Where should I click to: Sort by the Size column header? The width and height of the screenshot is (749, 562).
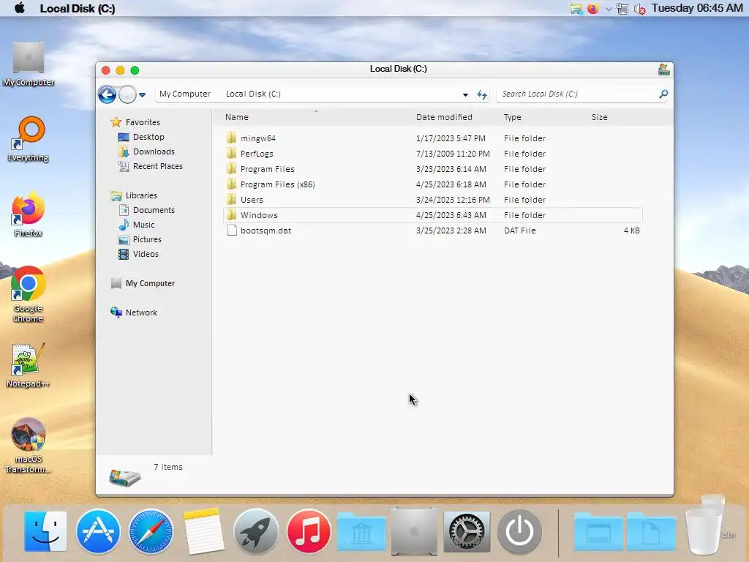(600, 117)
